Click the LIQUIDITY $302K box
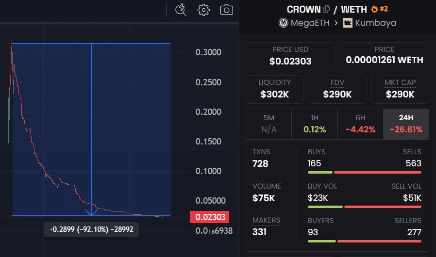Screen dimensions: 436x257 point(275,89)
